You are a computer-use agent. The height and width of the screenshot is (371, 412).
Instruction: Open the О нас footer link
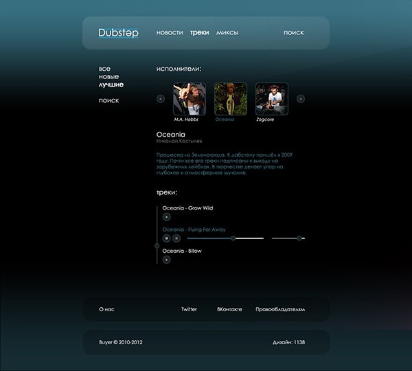point(106,309)
